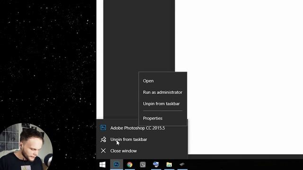The width and height of the screenshot is (303, 170).
Task: Choose Run as administrator
Action: tap(162, 93)
